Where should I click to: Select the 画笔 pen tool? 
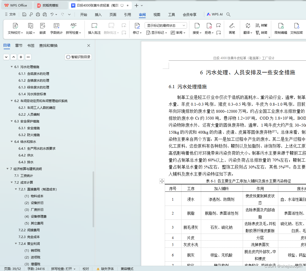[232, 29]
